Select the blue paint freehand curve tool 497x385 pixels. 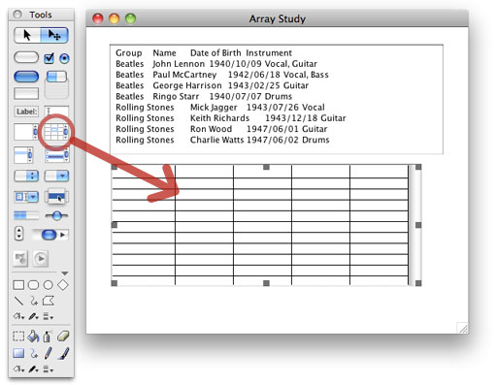[34, 353]
